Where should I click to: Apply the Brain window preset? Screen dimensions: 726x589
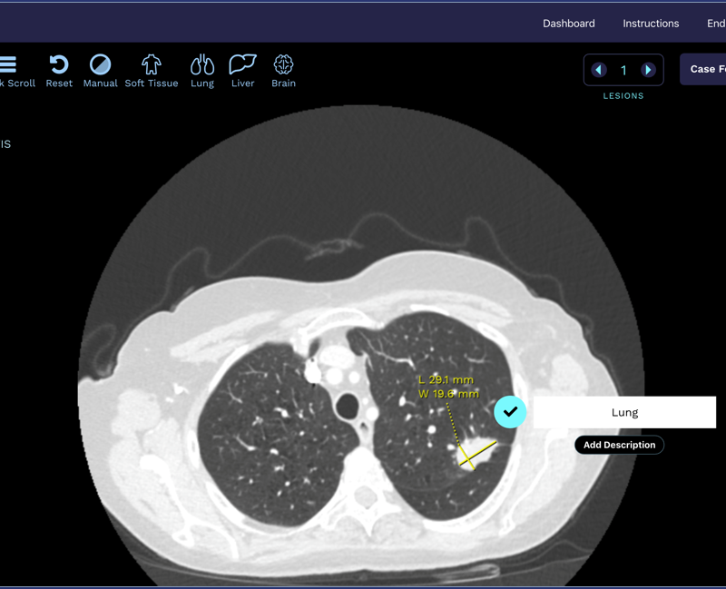point(283,64)
